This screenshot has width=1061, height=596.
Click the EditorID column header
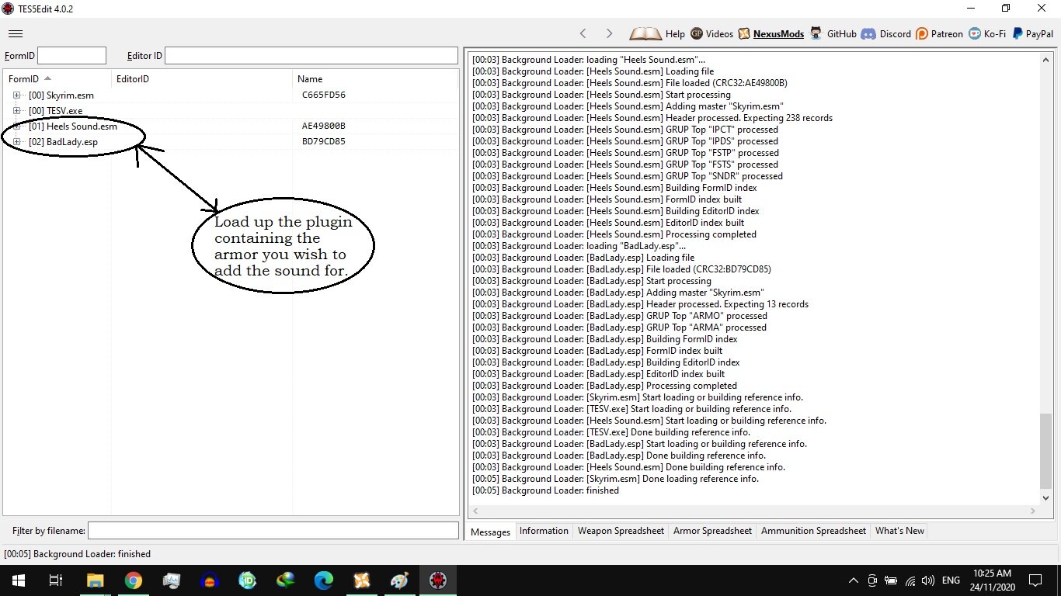click(202, 78)
